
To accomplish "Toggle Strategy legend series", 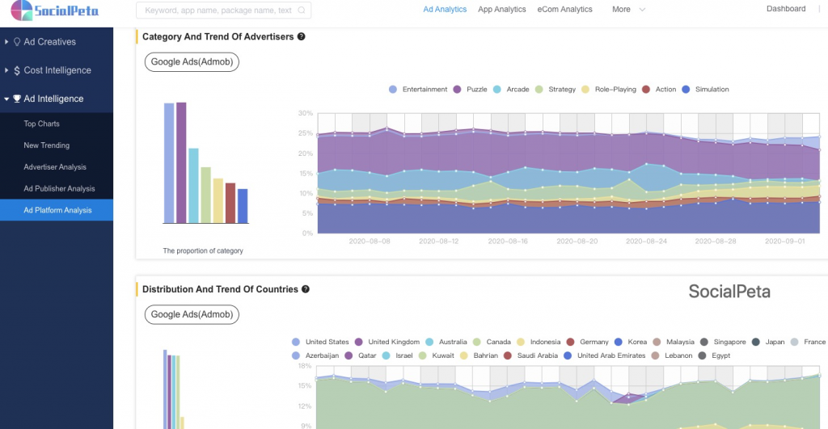I will click(x=555, y=89).
